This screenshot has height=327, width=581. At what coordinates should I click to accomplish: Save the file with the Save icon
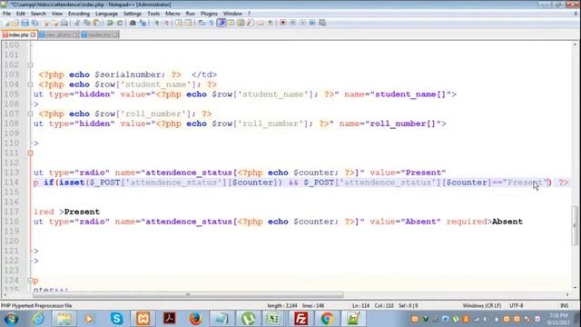25,23
